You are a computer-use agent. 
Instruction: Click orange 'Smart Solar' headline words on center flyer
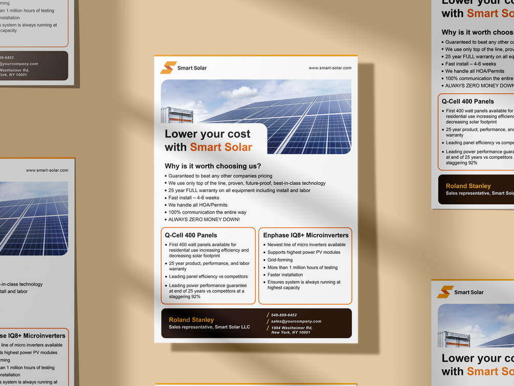(x=221, y=147)
